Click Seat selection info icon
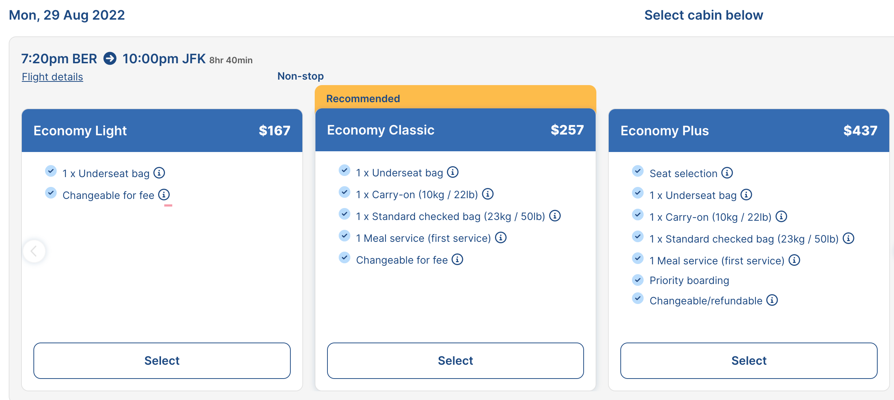 [x=727, y=173]
